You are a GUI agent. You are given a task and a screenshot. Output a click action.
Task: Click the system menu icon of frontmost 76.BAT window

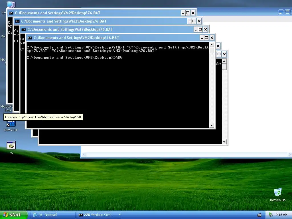[x=30, y=38]
